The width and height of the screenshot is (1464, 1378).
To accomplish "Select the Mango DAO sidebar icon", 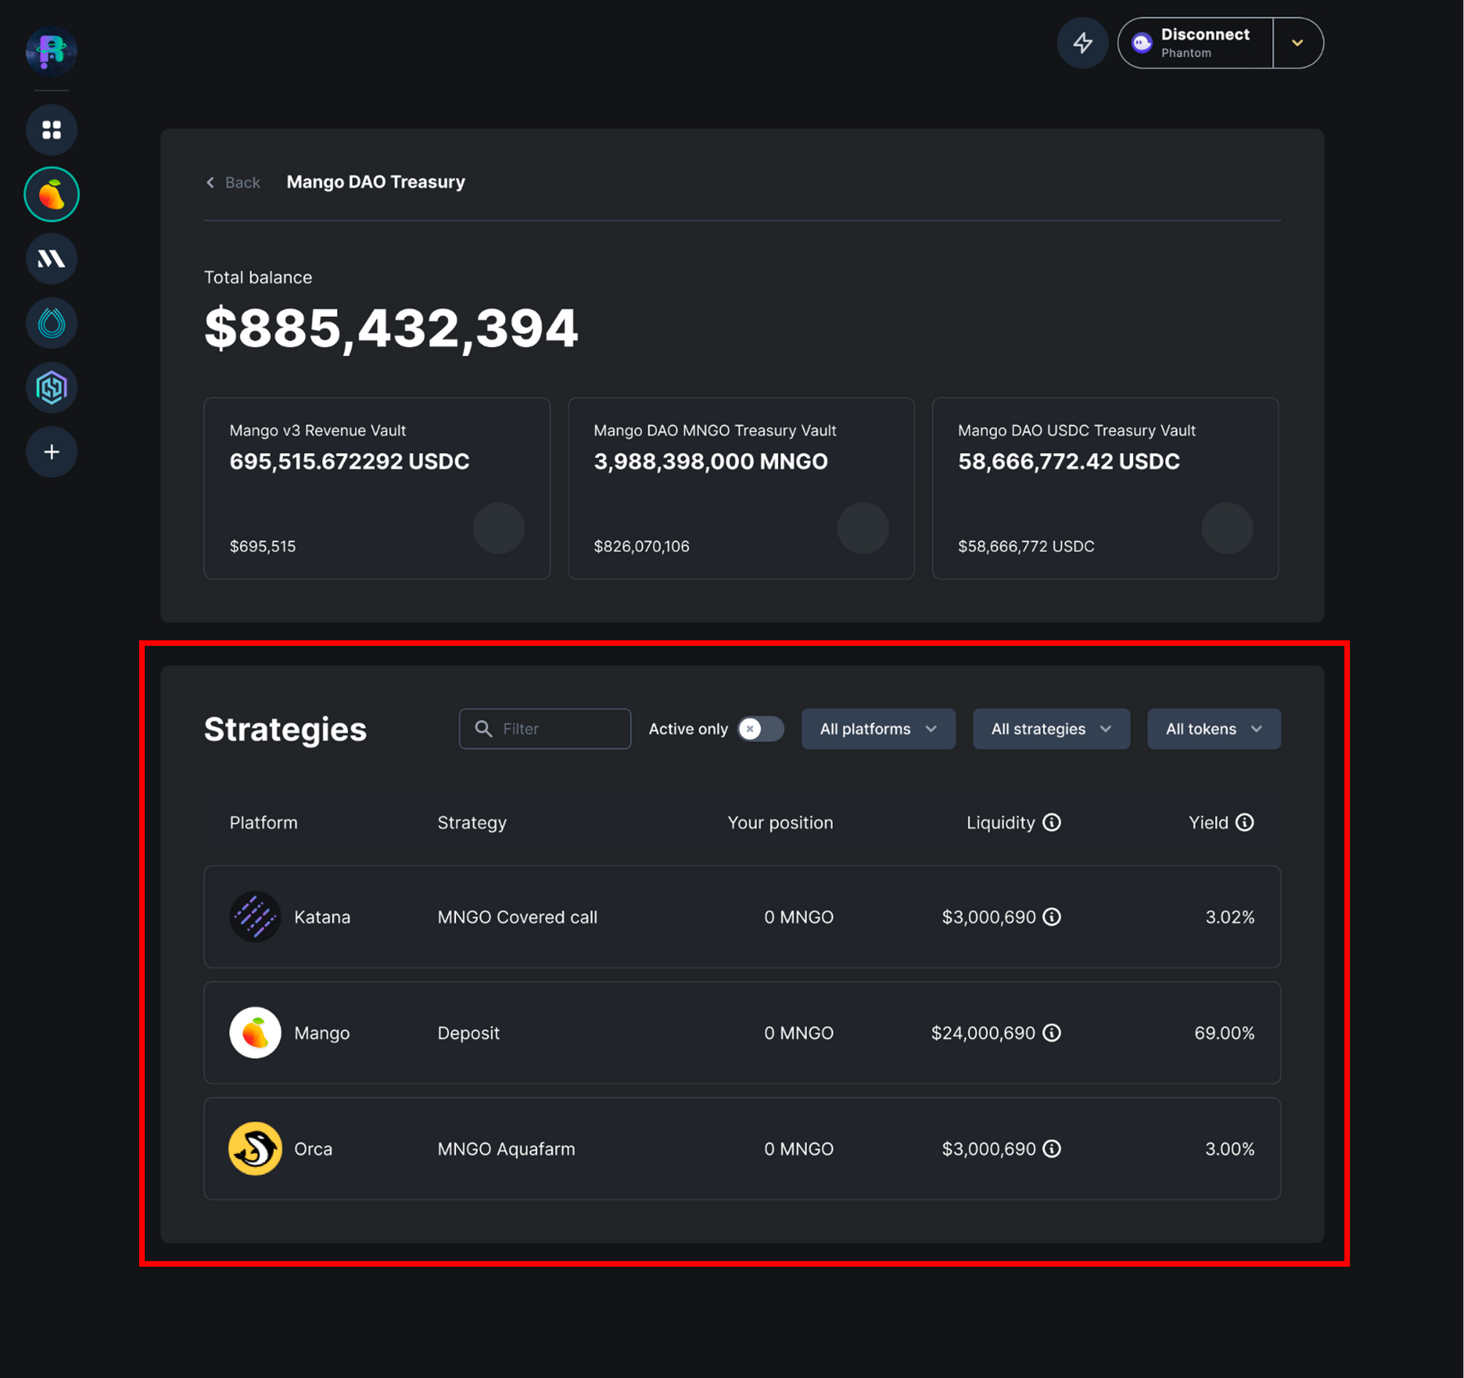I will tap(51, 195).
